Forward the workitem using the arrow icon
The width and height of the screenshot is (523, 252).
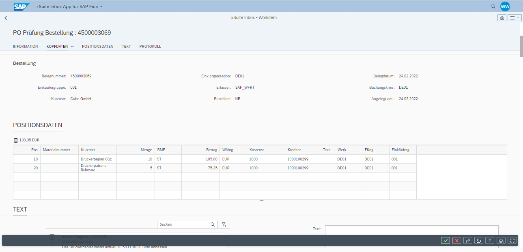pyautogui.click(x=467, y=240)
